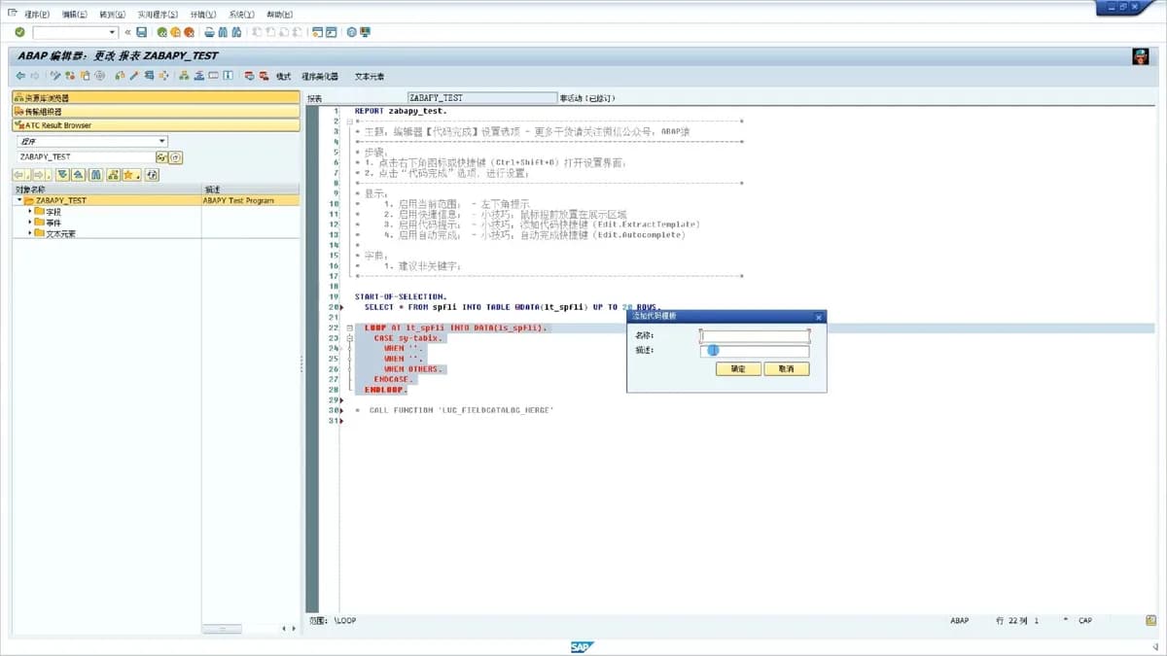1167x656 pixels.
Task: Click the 程序美化器 (Pretty Printer) button
Action: pyautogui.click(x=320, y=76)
